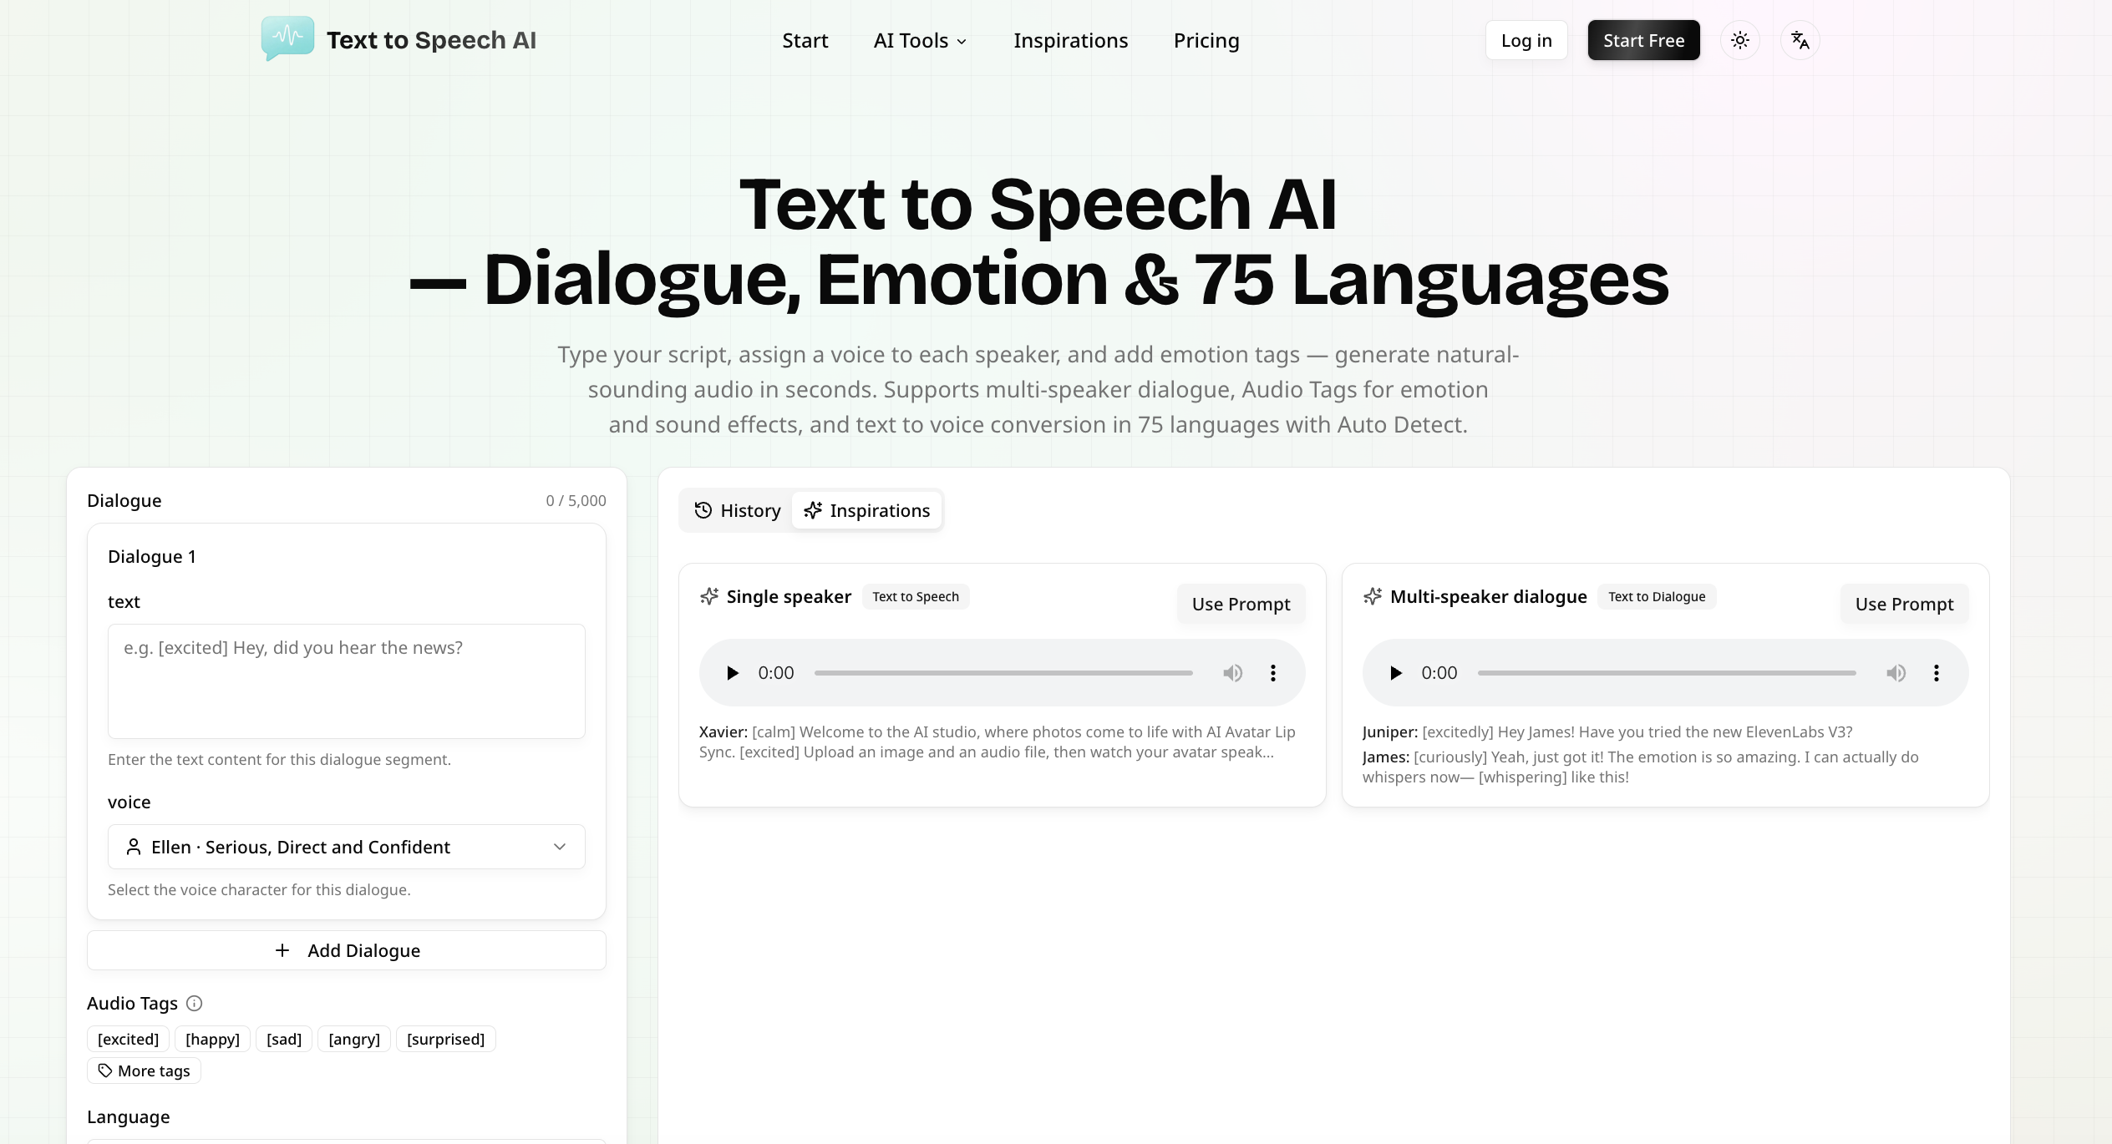Viewport: 2112px width, 1144px height.
Task: Insert the [angry] audio tag
Action: point(354,1039)
